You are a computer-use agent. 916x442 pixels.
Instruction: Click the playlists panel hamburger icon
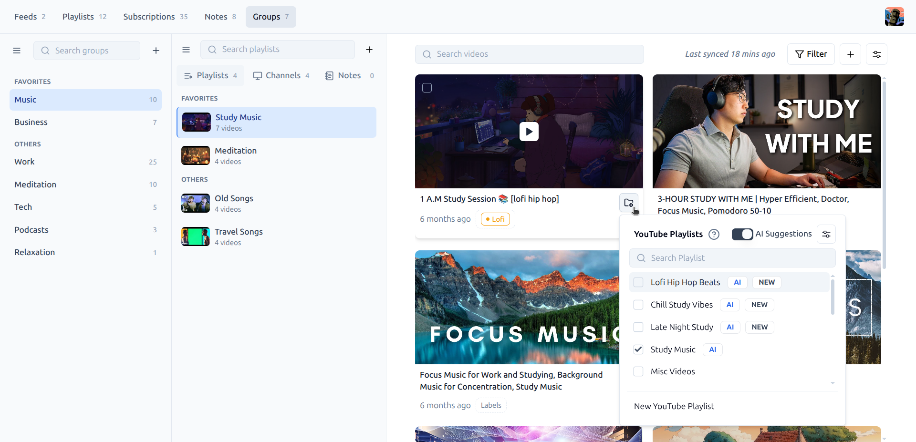(x=186, y=49)
